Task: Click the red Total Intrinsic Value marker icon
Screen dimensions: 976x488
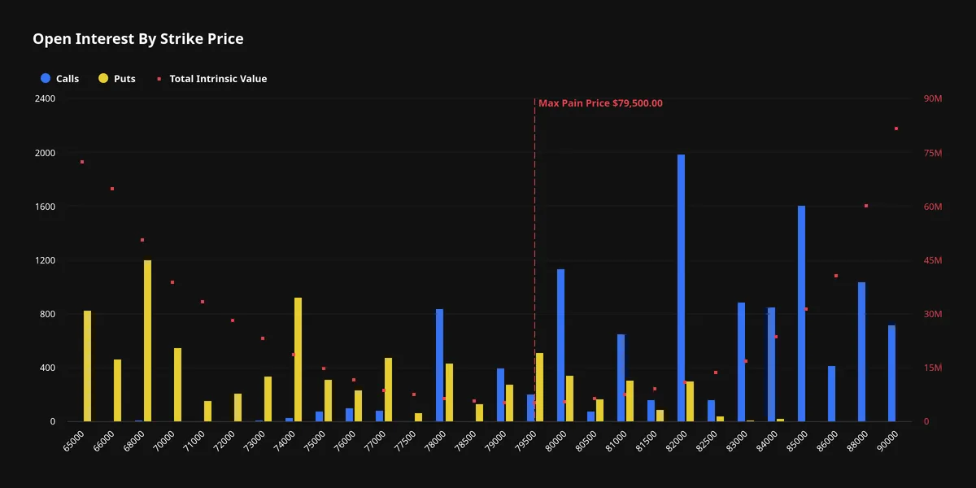Action: 159,79
